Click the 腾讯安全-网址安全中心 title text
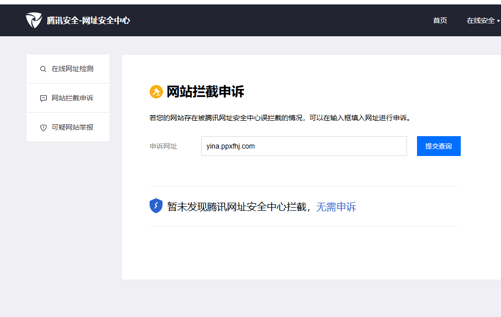Viewport: 501px width, 317px height. (88, 20)
